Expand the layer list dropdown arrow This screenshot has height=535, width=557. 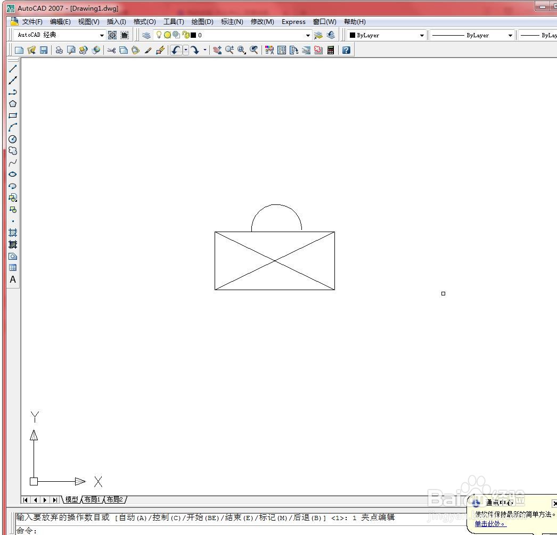(x=308, y=35)
